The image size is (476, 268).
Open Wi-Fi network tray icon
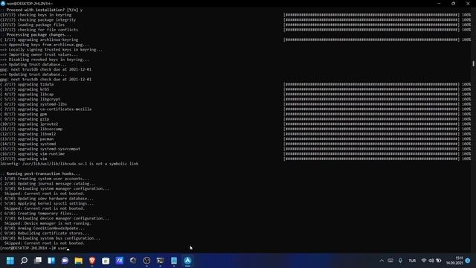click(424, 261)
